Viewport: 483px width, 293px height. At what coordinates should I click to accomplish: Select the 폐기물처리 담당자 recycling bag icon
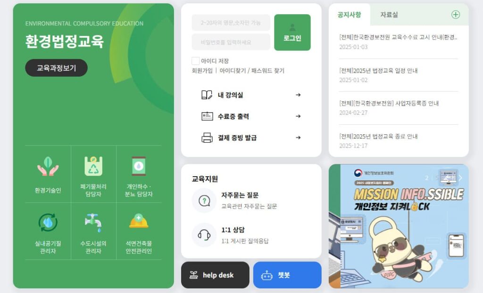pyautogui.click(x=93, y=166)
